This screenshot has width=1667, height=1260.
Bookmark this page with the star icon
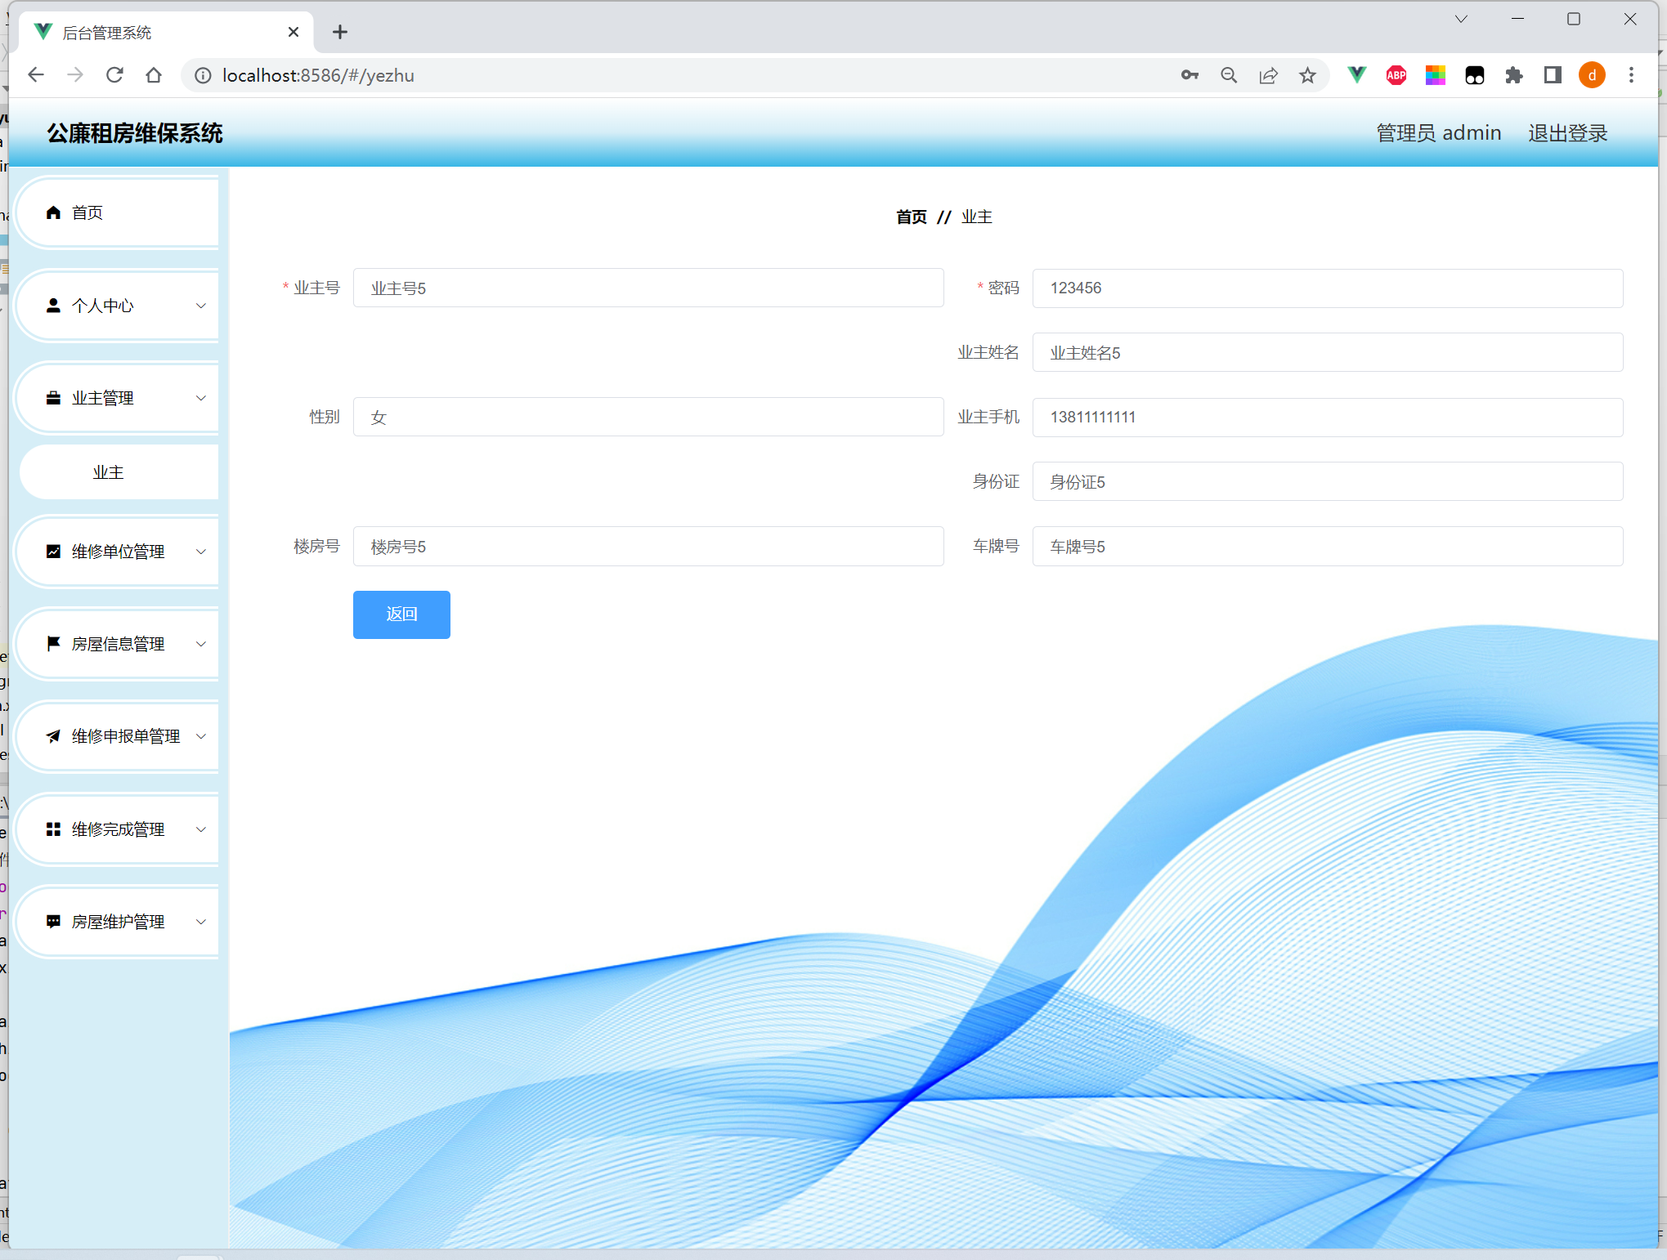click(1307, 75)
